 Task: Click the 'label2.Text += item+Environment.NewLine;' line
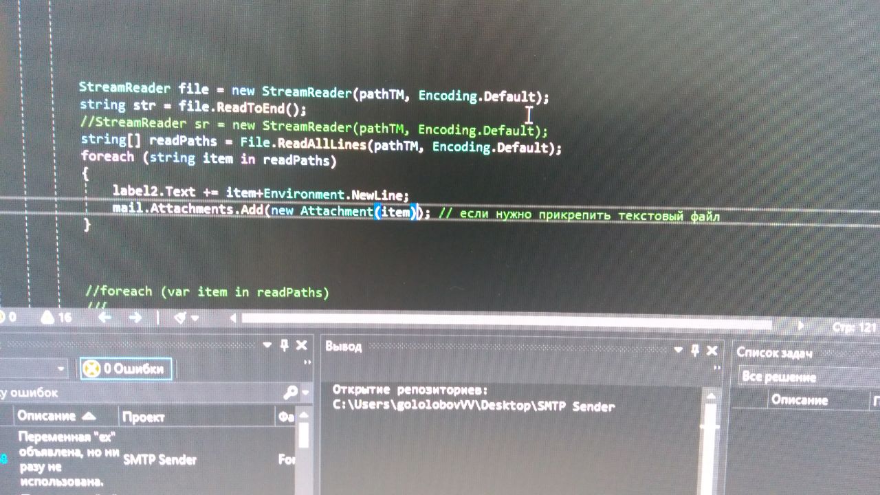(x=261, y=194)
